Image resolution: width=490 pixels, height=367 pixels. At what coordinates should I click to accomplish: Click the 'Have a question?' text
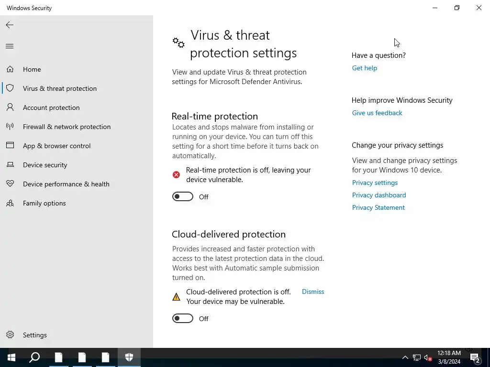click(x=379, y=55)
